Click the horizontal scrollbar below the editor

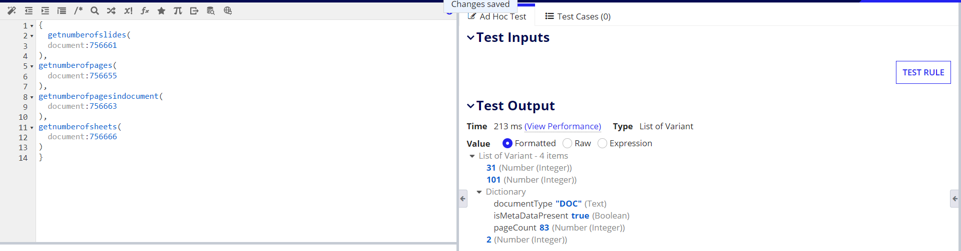pos(228,244)
